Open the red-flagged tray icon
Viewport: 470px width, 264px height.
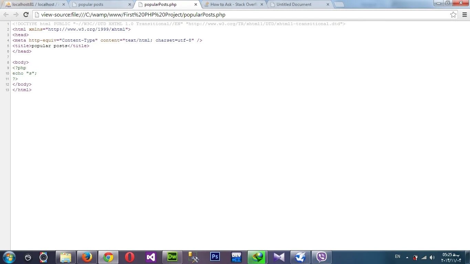click(415, 257)
